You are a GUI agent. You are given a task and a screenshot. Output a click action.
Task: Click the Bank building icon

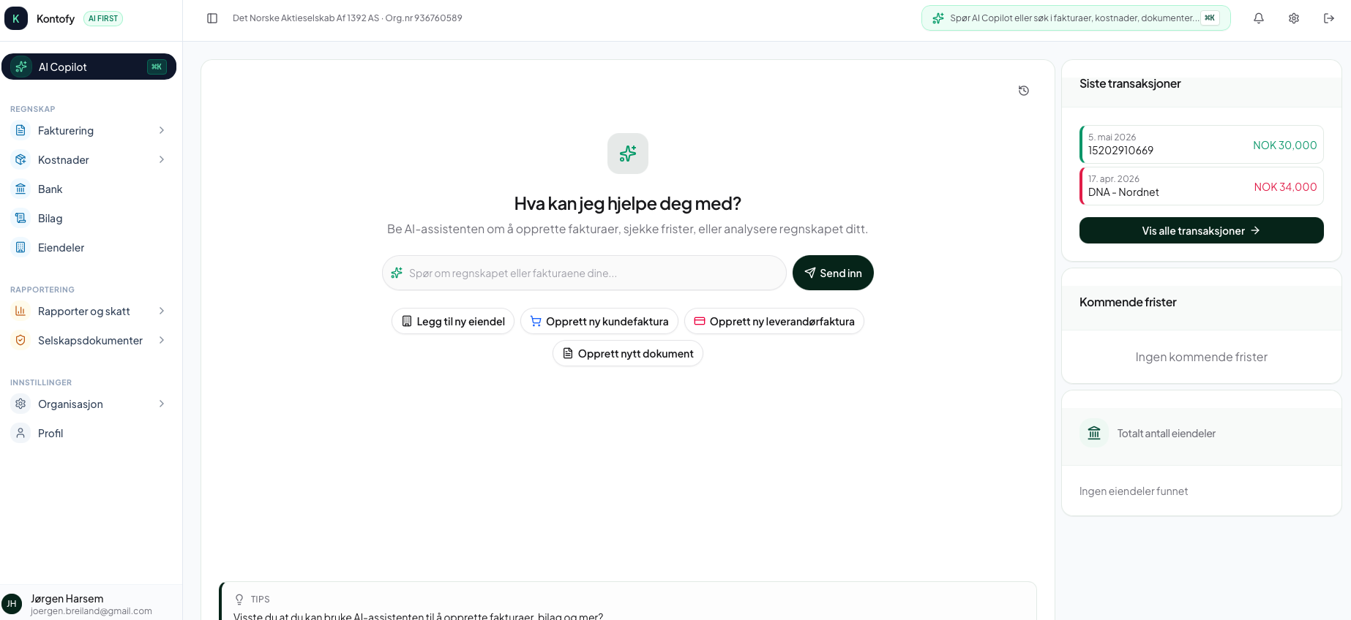click(20, 189)
